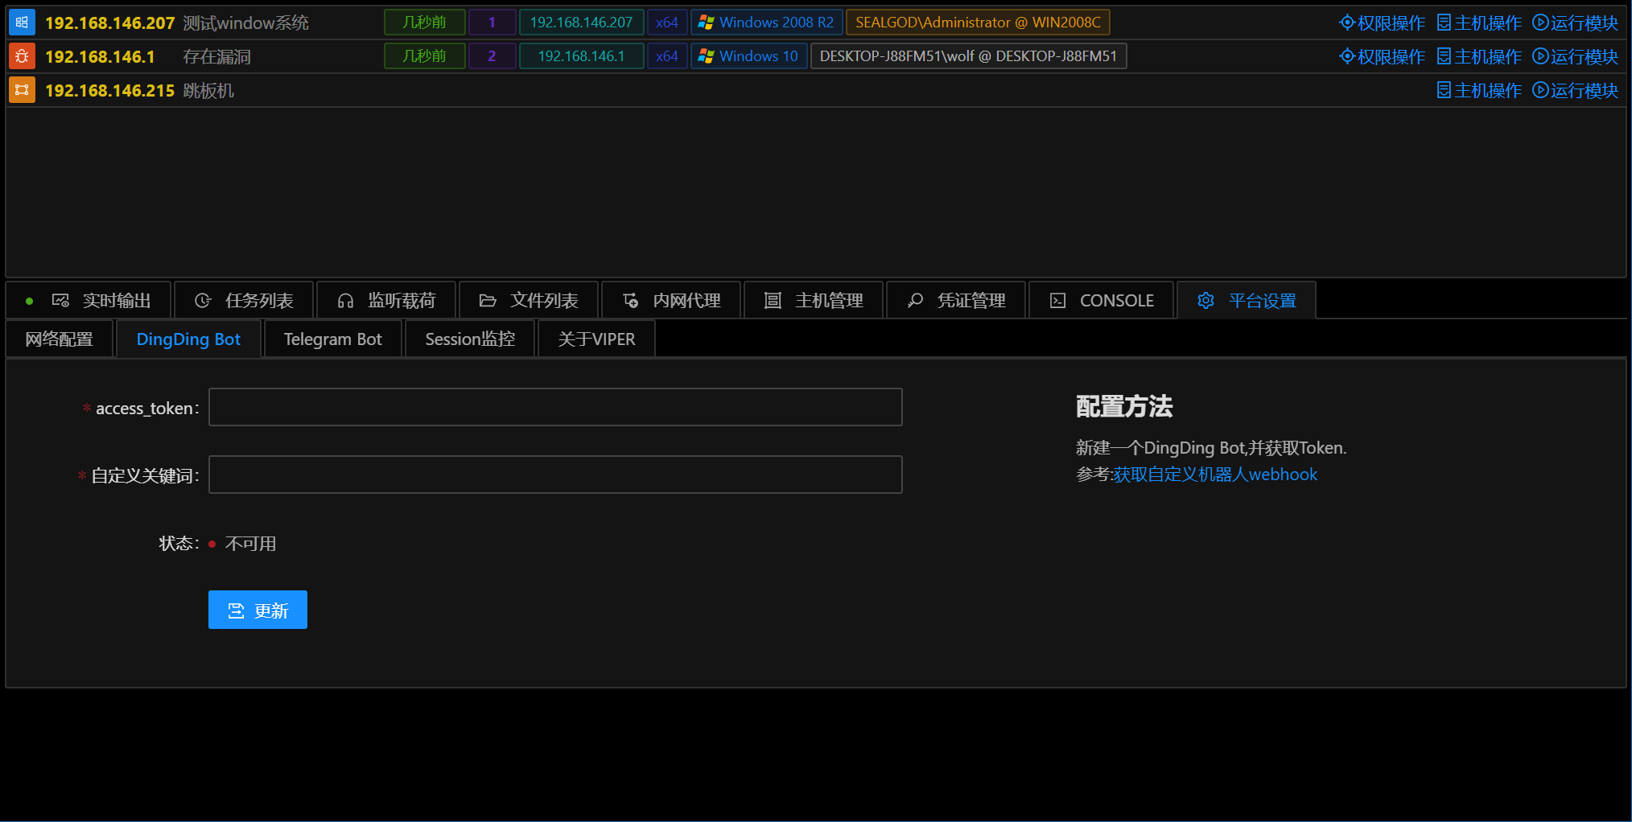Click the orange pivot icon for 192.168.146.215
1632x822 pixels.
pyautogui.click(x=22, y=90)
